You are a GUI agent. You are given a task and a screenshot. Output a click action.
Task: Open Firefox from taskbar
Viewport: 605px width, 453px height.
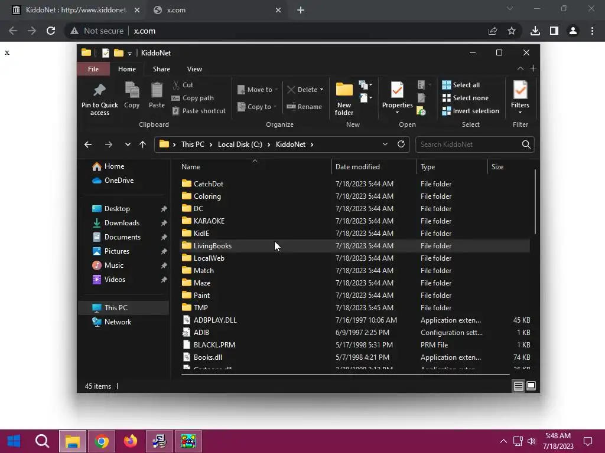tap(131, 441)
